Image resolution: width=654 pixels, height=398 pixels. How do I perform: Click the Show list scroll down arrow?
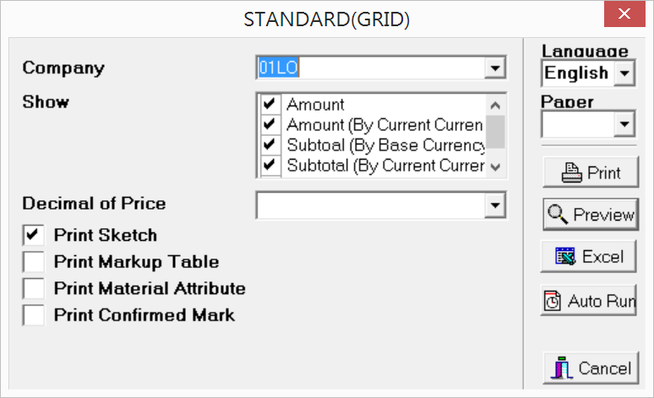pyautogui.click(x=495, y=167)
